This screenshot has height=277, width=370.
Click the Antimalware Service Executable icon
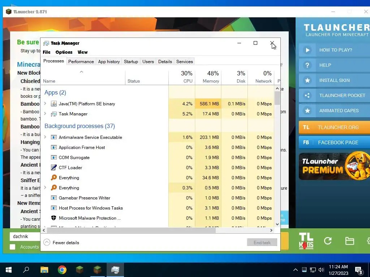[54, 137]
